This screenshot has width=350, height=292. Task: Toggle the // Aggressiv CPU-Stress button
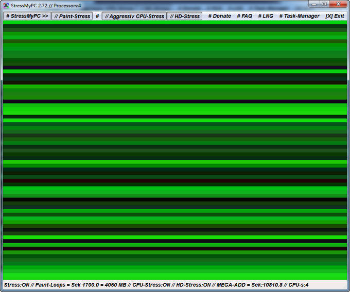[x=134, y=16]
